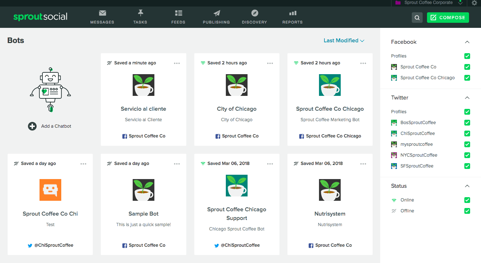Open three-dot menu on Nutrisystem card

(x=363, y=164)
